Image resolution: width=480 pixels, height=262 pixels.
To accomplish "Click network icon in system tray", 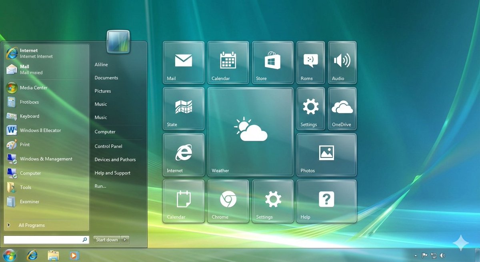I will [433, 255].
